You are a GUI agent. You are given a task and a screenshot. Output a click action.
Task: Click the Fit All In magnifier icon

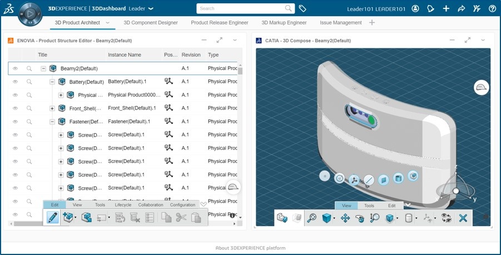click(311, 218)
